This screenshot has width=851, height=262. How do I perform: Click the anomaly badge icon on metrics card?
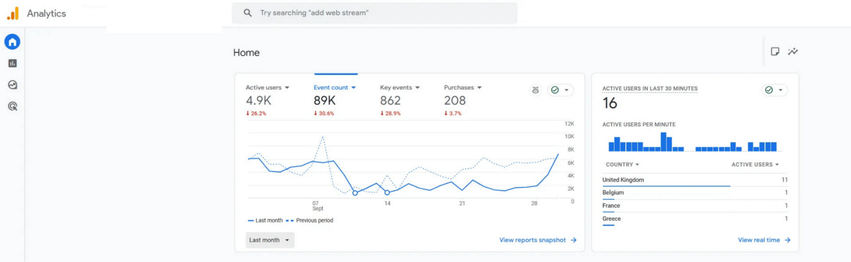536,90
